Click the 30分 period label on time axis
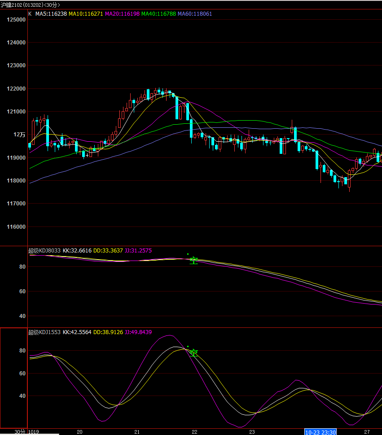382x435 pixels. (20, 432)
